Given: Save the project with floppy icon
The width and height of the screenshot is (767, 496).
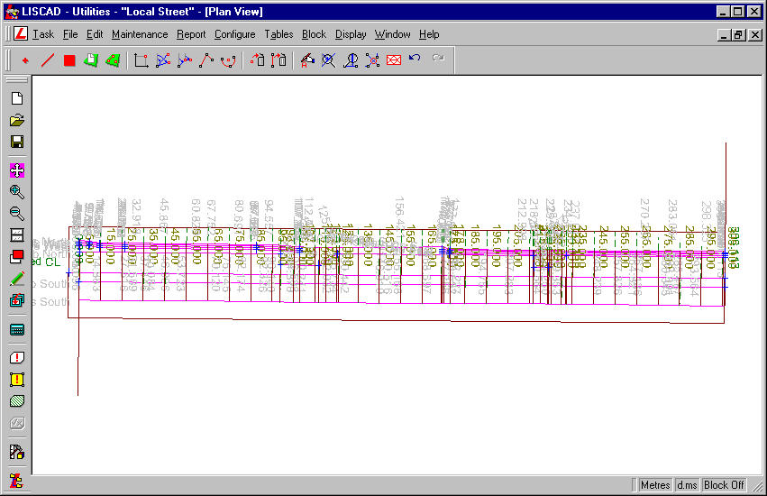Looking at the screenshot, I should (17, 142).
